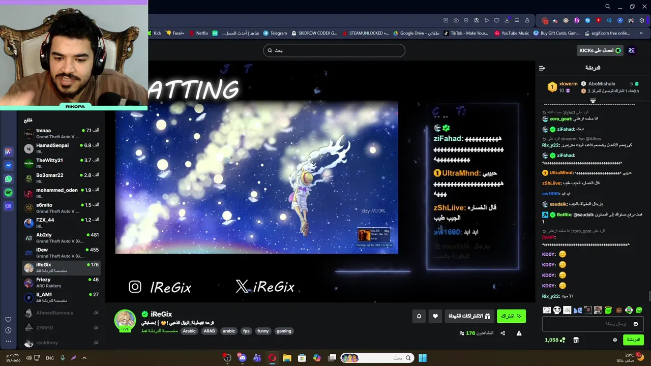Open bookmarks heart in Opera sidebar

(x=8, y=319)
